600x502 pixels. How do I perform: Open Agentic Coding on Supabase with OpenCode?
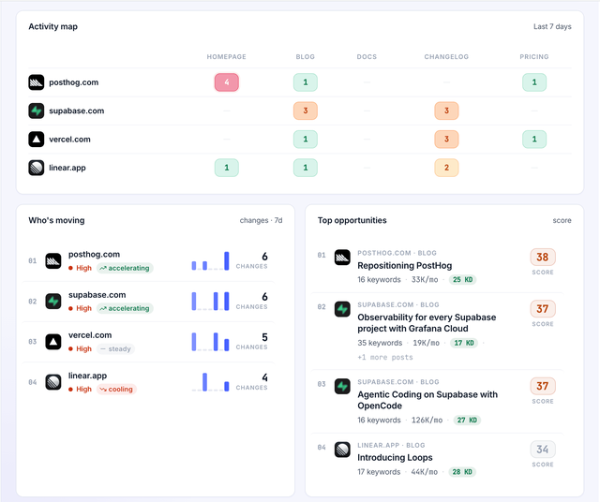point(427,400)
